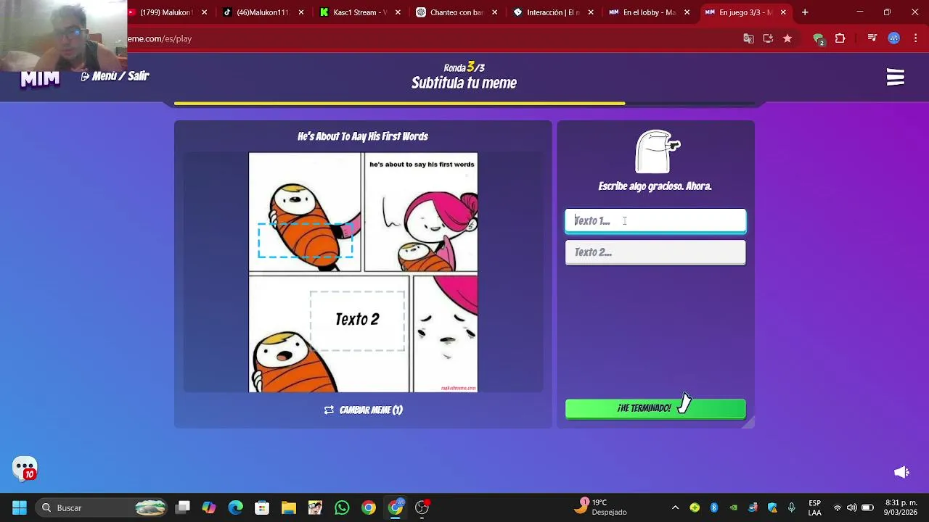Swap the template with Cambiar Meme (1)
Viewport: 929px width, 522px height.
pyautogui.click(x=363, y=410)
